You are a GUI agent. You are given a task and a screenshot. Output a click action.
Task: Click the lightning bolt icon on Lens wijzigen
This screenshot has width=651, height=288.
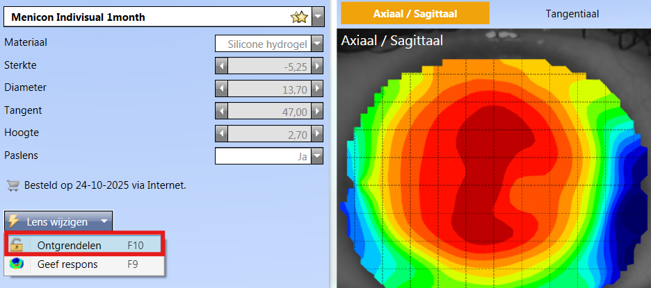coord(15,222)
